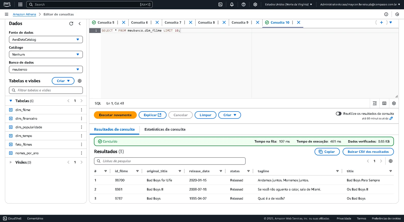Viewport: 404px width, 222px height.
Task: Open results table preferences gear
Action: click(391, 161)
